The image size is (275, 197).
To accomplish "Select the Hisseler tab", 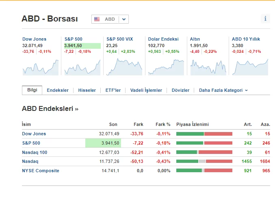I will (87, 90).
